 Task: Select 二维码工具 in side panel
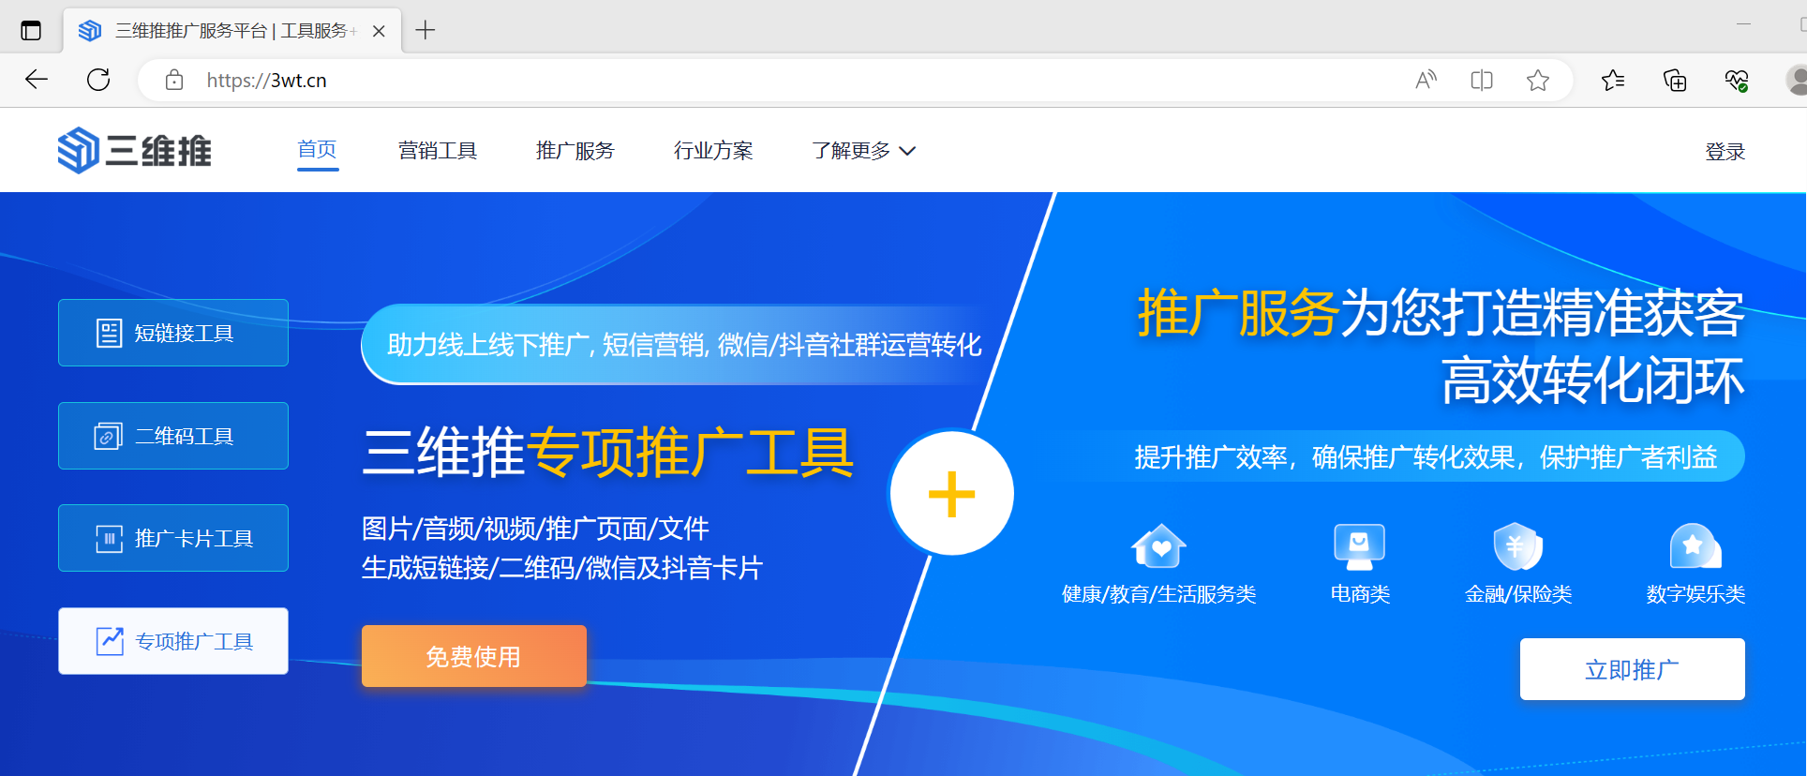[x=173, y=436]
